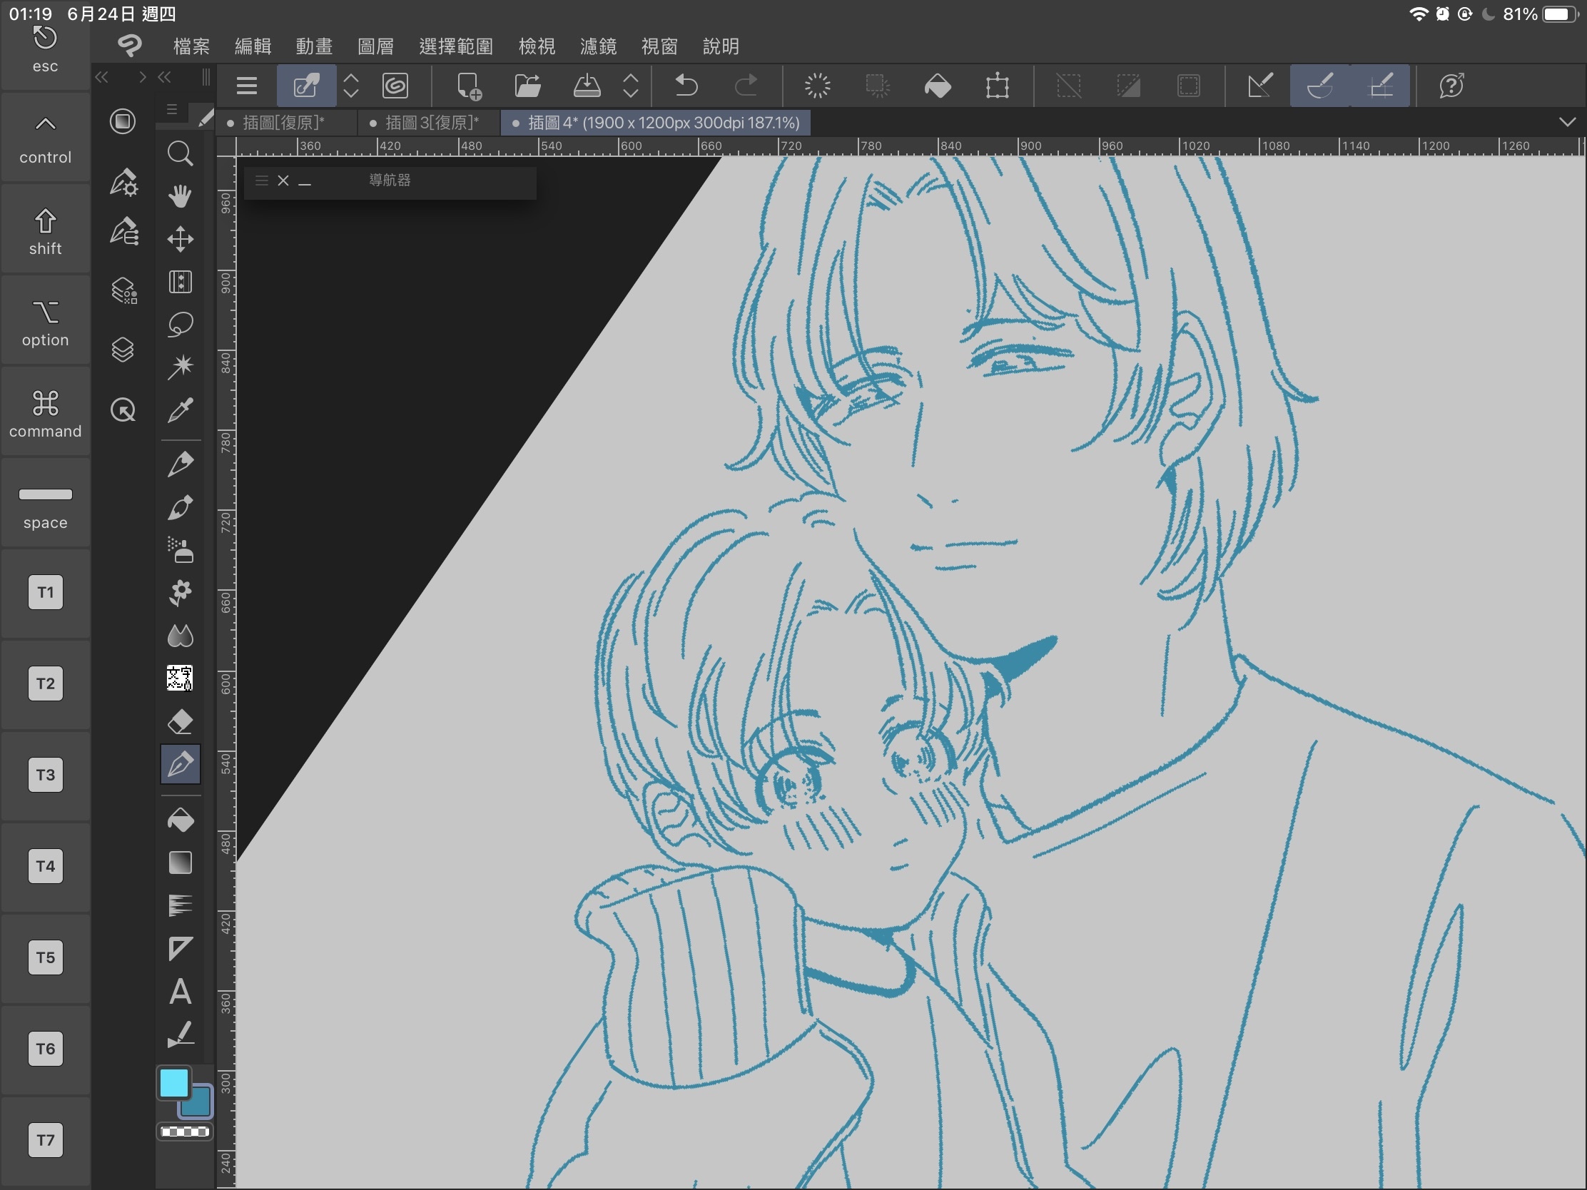Select the Frame border tool

[180, 948]
